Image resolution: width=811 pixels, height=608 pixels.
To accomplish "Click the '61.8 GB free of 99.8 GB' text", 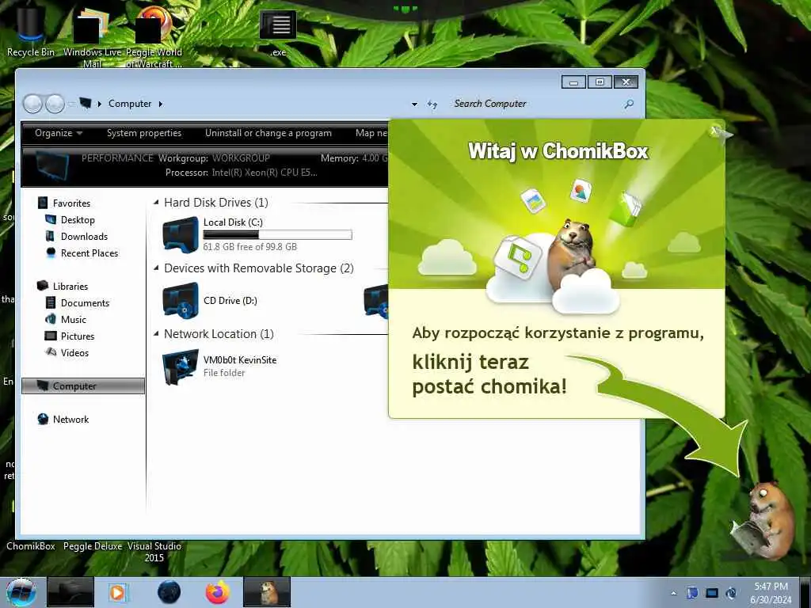I will [x=249, y=247].
